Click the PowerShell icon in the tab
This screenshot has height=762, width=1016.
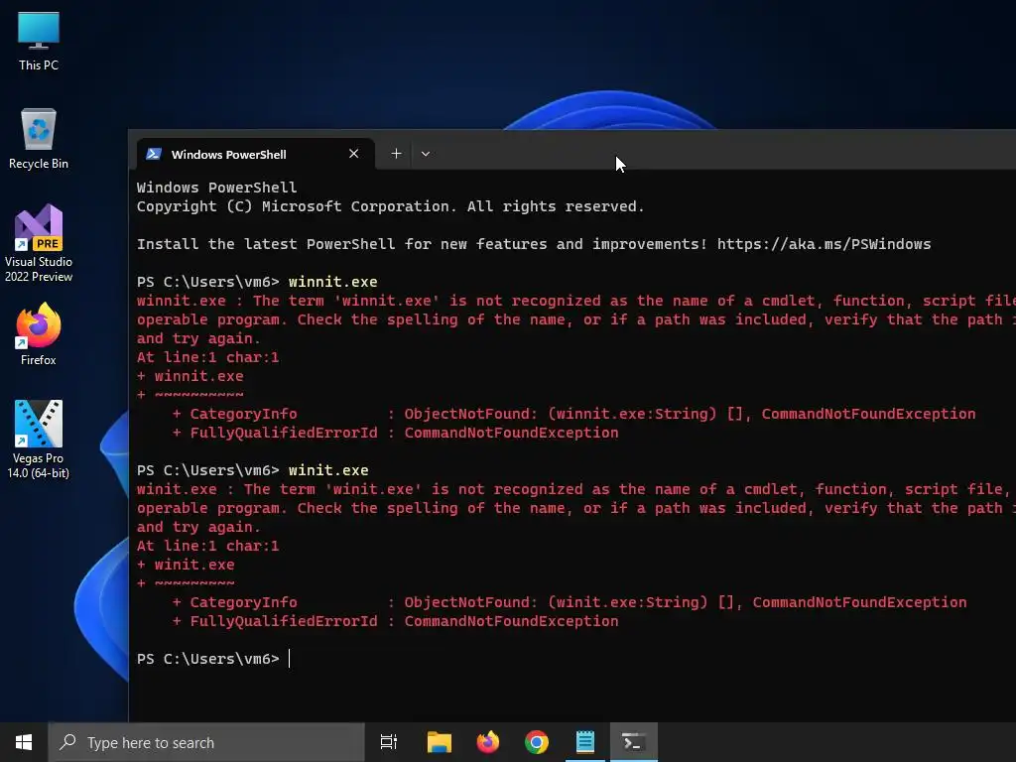(154, 154)
